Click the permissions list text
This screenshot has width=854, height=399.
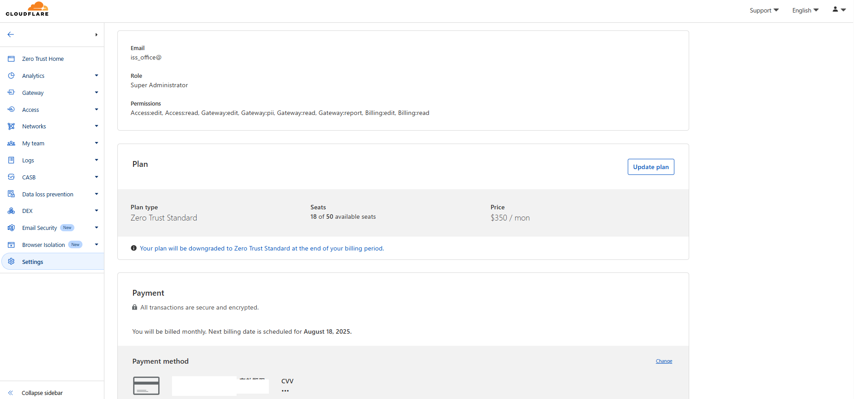pos(280,113)
